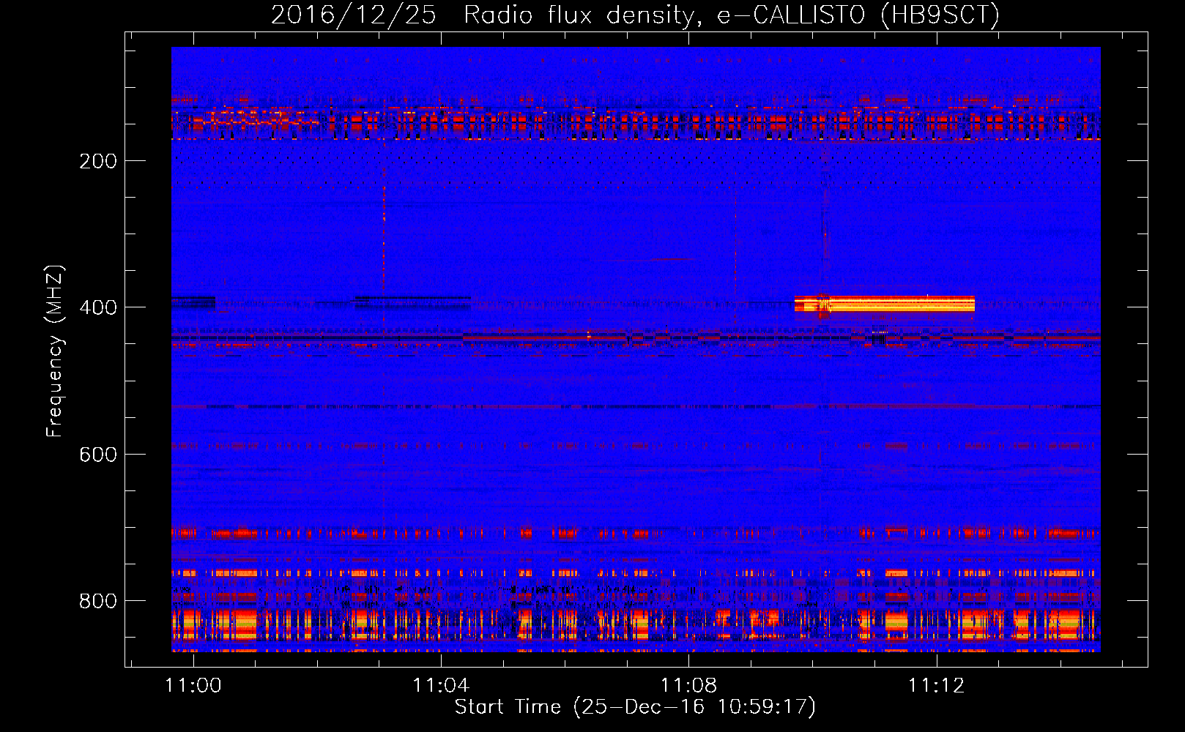This screenshot has width=1185, height=732.
Task: Click the 600 frequency tick label
Action: point(98,455)
